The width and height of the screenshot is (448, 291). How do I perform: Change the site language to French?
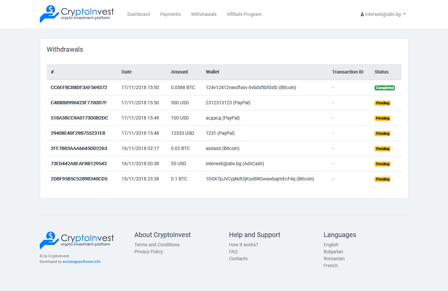(330, 266)
